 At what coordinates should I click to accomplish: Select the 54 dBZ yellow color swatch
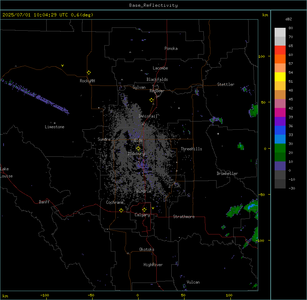click(x=280, y=77)
